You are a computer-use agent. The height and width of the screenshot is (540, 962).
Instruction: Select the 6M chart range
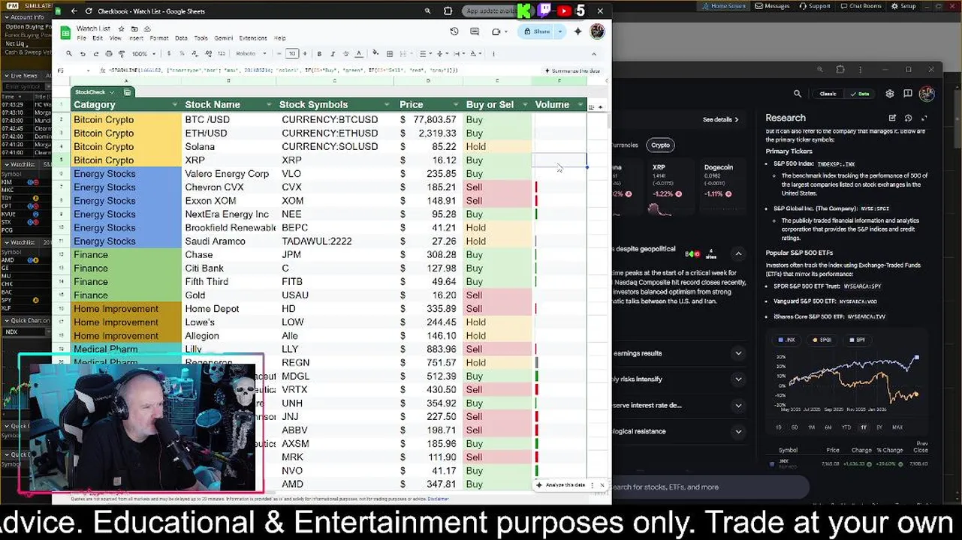tap(828, 427)
